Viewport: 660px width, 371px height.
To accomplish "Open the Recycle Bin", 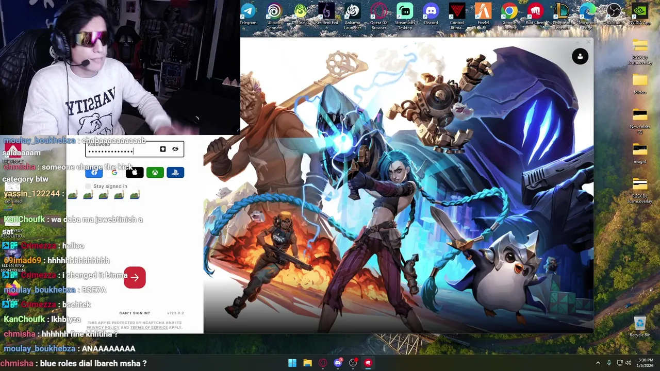I will (640, 326).
